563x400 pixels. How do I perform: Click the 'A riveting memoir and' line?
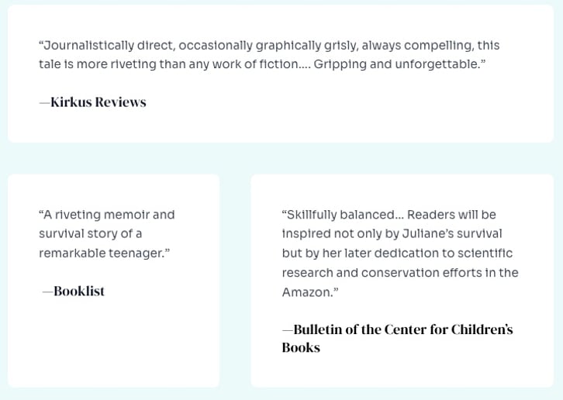coord(107,215)
